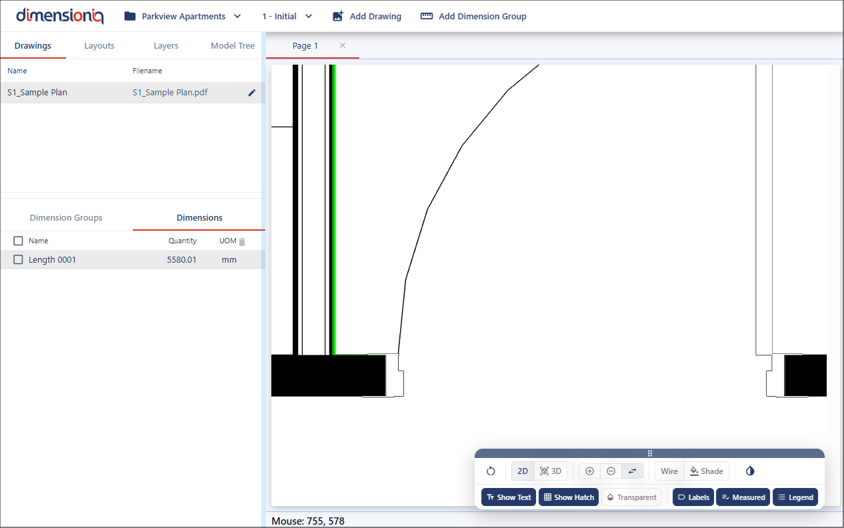Switch to 3D view mode
This screenshot has height=528, width=844.
[x=551, y=471]
